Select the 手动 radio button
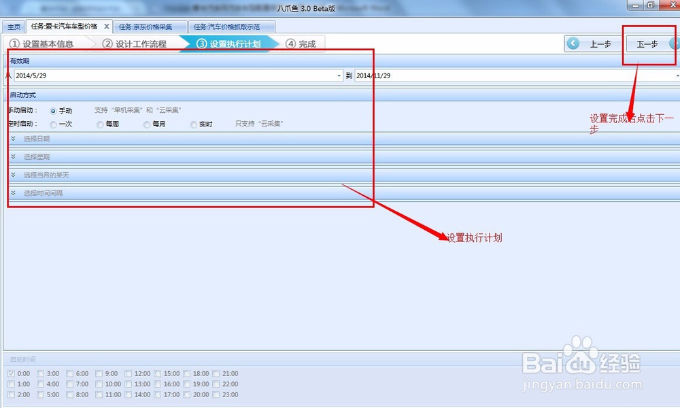Image resolution: width=680 pixels, height=408 pixels. point(53,111)
